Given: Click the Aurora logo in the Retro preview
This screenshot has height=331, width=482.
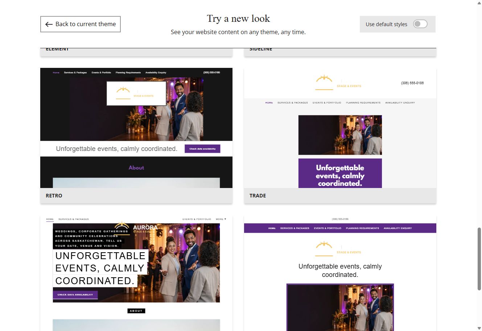Looking at the screenshot, I should pyautogui.click(x=136, y=93).
